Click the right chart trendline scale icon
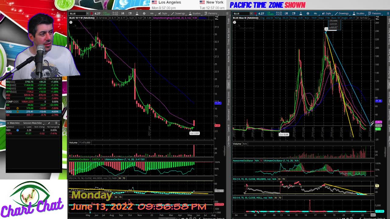 [x=377, y=18]
